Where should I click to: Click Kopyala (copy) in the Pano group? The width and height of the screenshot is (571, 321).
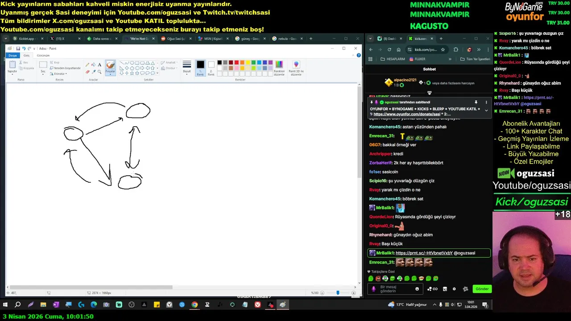27,68
